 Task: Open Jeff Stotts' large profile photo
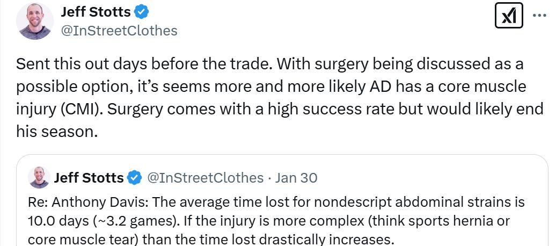35,21
